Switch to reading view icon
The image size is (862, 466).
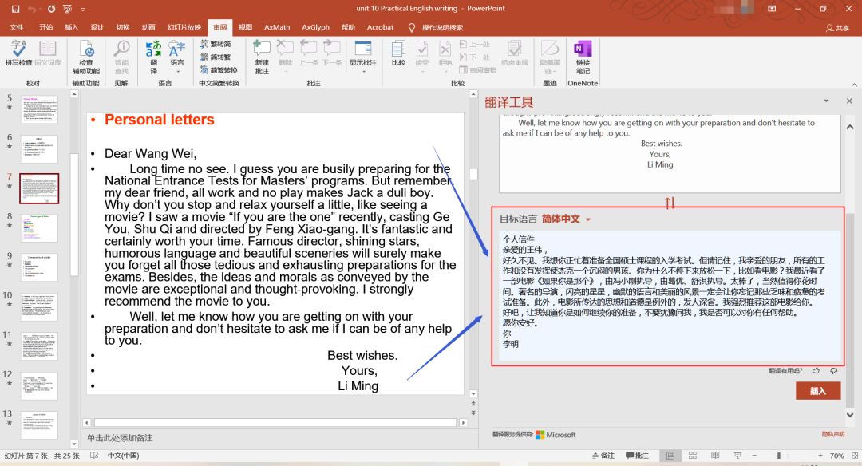pos(715,456)
